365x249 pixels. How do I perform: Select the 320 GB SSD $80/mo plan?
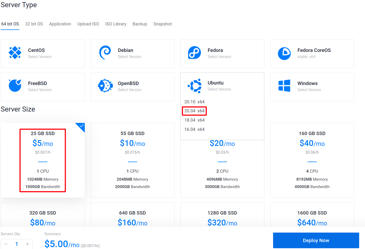43,215
